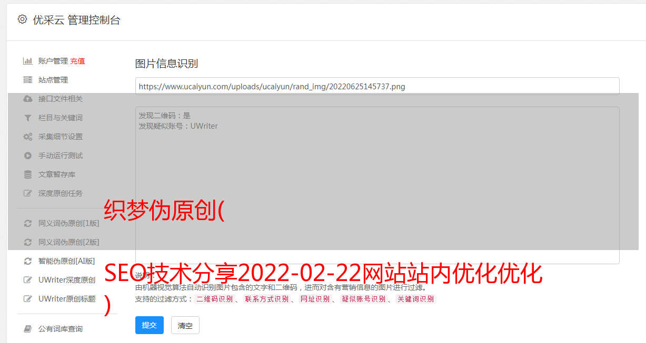The width and height of the screenshot is (646, 343).
Task: Click the refresh icon next to 智能伪原创[AI版]
Action: tap(28, 261)
